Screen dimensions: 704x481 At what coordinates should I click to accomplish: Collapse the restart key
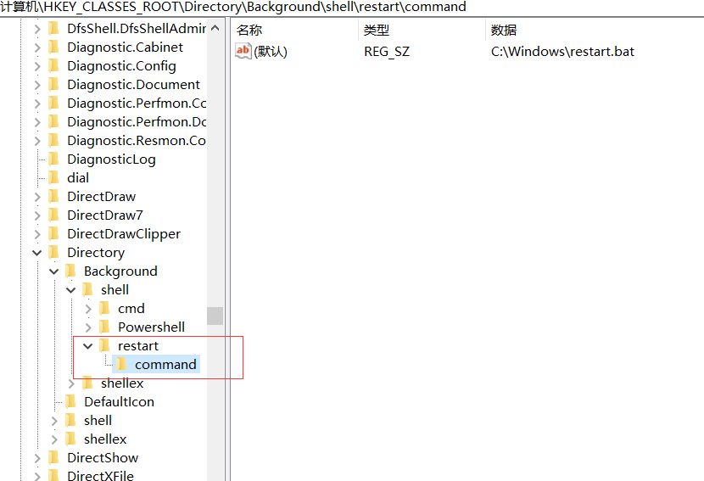[x=88, y=346]
